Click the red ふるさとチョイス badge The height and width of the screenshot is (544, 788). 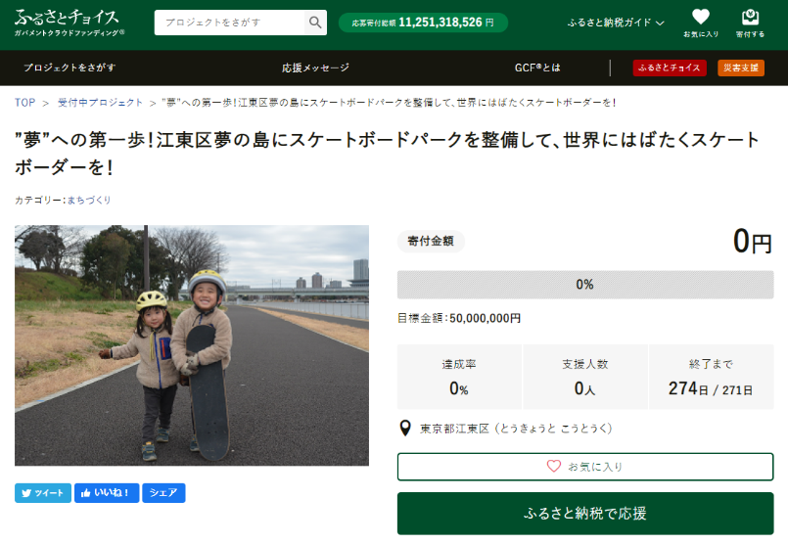pyautogui.click(x=670, y=68)
